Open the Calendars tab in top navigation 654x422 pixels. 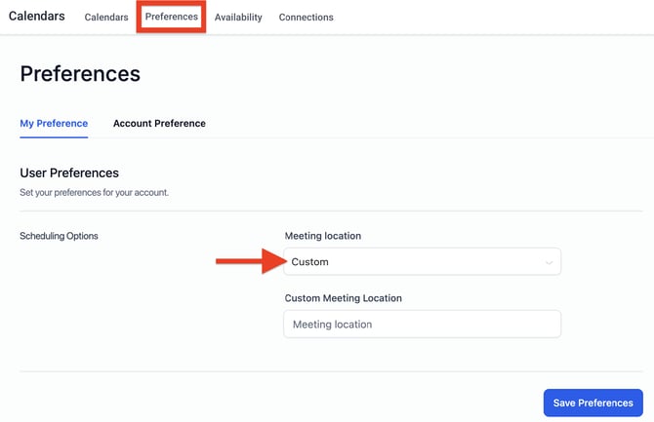coord(106,18)
